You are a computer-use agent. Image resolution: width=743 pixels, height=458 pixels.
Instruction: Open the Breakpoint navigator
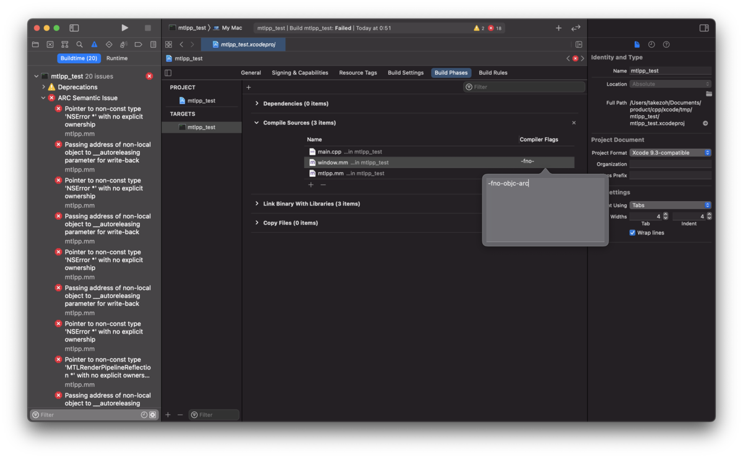(138, 45)
